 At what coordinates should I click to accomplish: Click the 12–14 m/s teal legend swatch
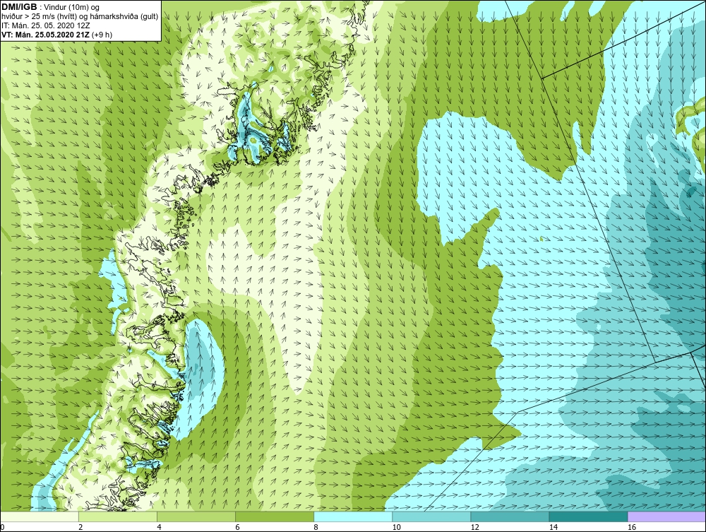click(510, 516)
